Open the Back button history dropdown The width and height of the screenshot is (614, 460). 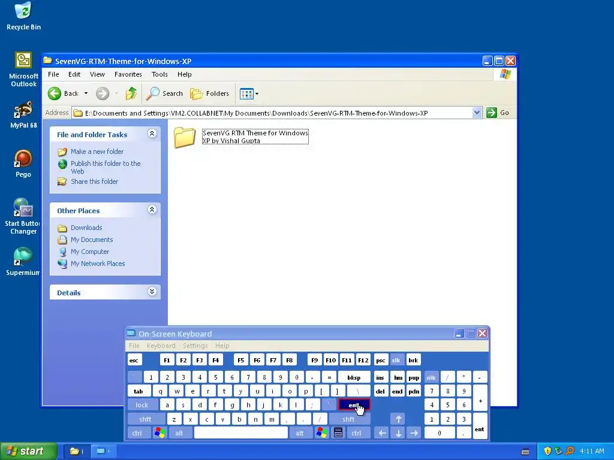tap(86, 93)
